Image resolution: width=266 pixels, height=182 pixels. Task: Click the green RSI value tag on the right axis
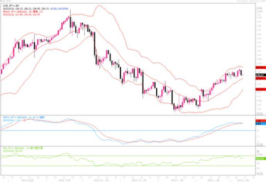[x=259, y=158]
